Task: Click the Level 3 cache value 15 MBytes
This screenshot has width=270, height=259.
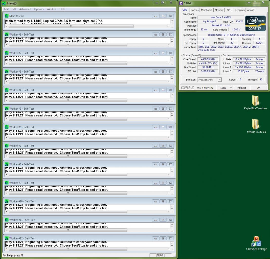Action: [243, 71]
